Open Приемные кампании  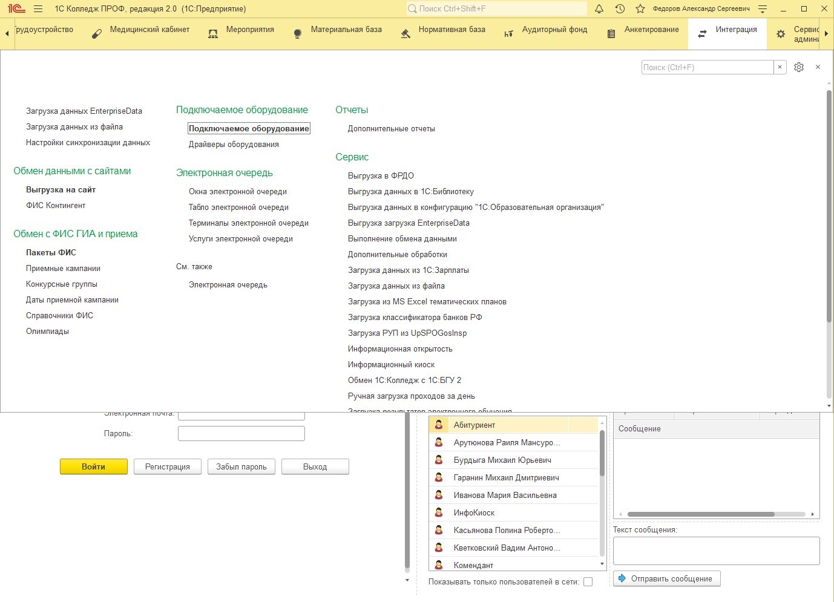pos(63,268)
